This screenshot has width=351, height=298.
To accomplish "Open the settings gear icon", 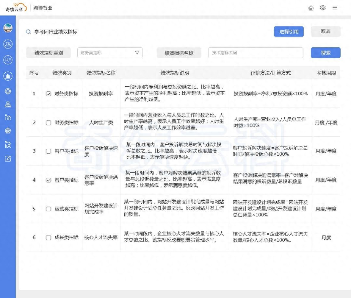I will coord(323,8).
